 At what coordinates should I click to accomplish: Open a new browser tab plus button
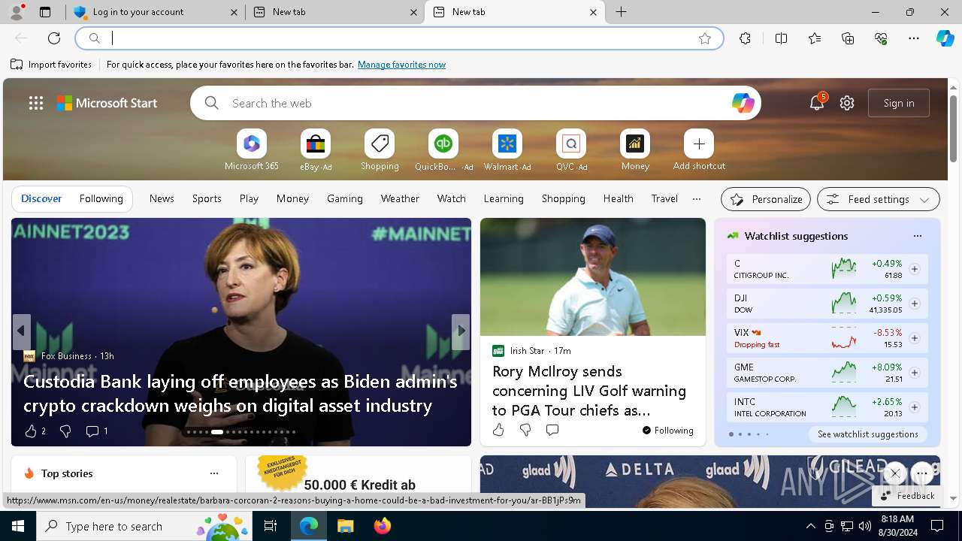[622, 12]
